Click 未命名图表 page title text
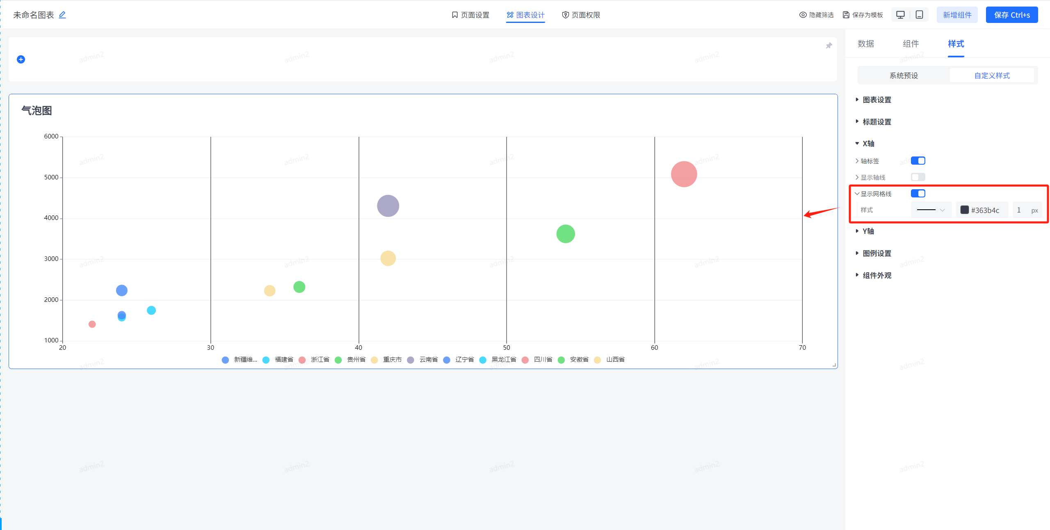The width and height of the screenshot is (1050, 530). click(34, 15)
